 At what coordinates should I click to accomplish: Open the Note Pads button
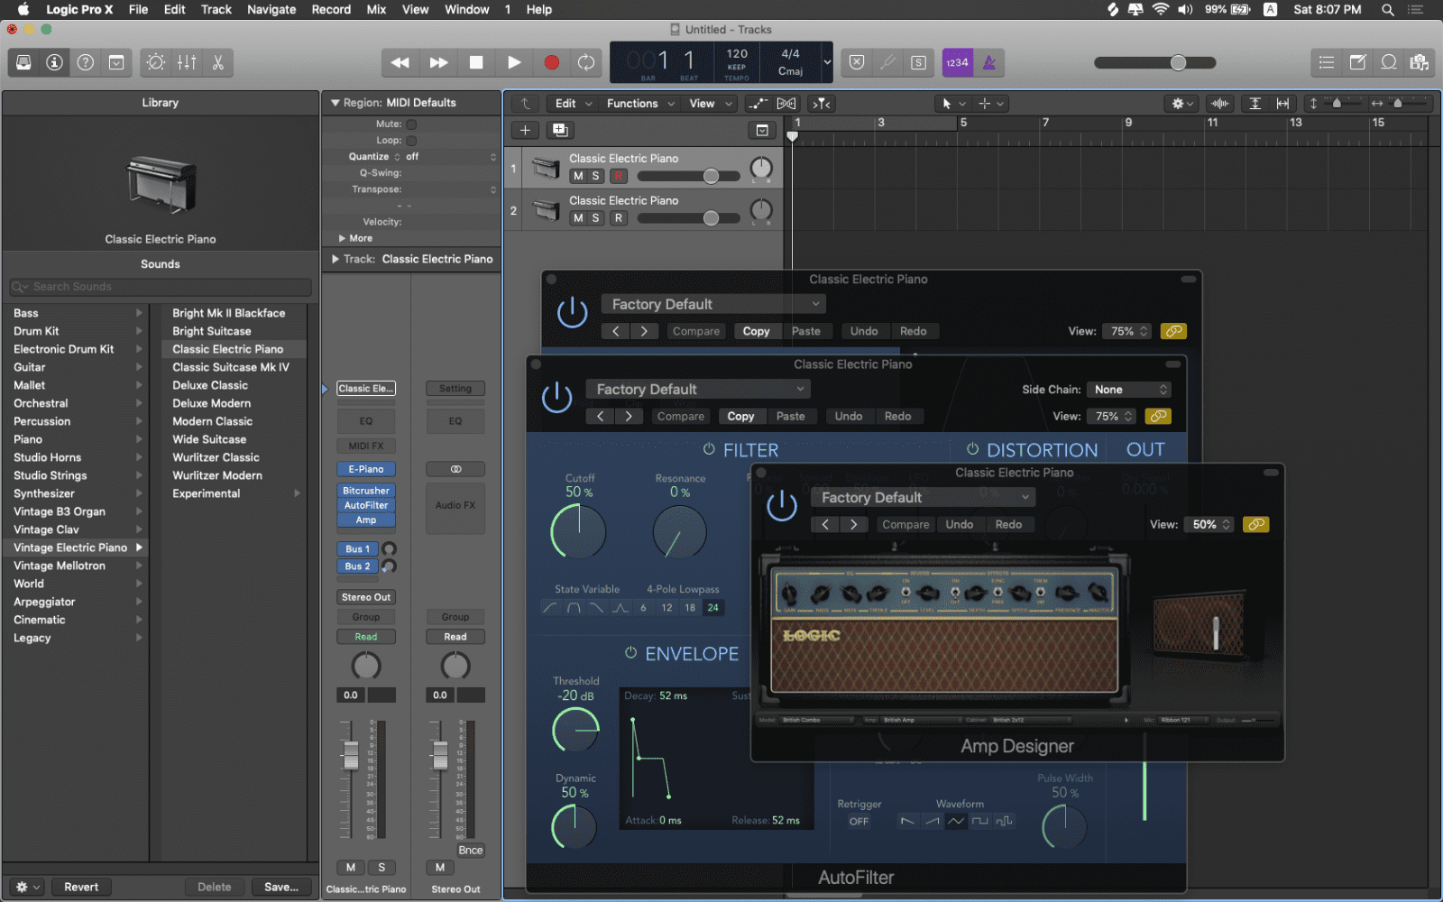point(1357,62)
